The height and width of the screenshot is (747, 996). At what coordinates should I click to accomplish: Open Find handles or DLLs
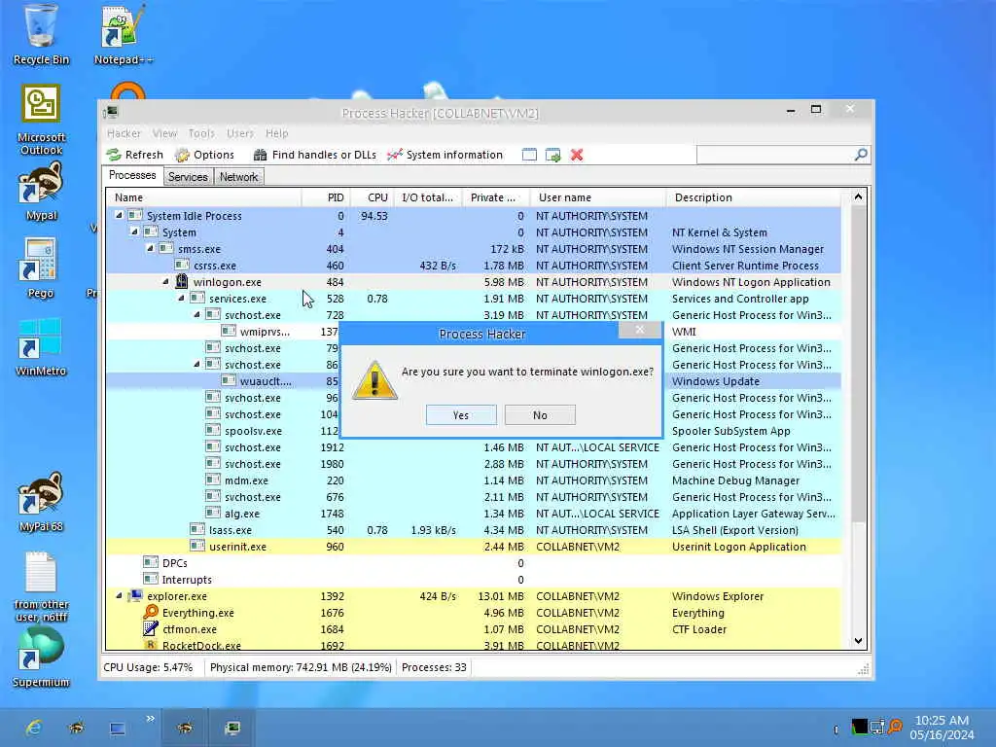[315, 155]
